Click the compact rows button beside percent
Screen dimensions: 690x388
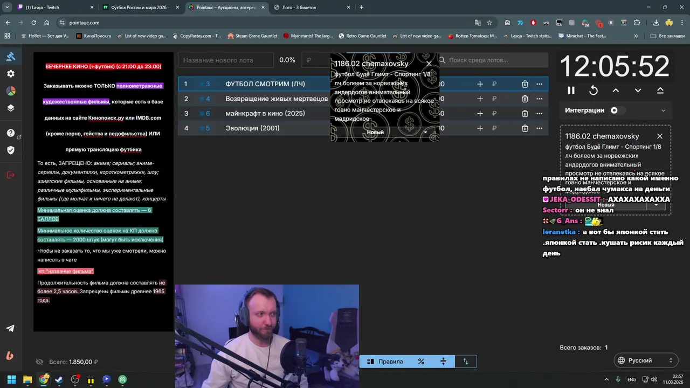[443, 362]
